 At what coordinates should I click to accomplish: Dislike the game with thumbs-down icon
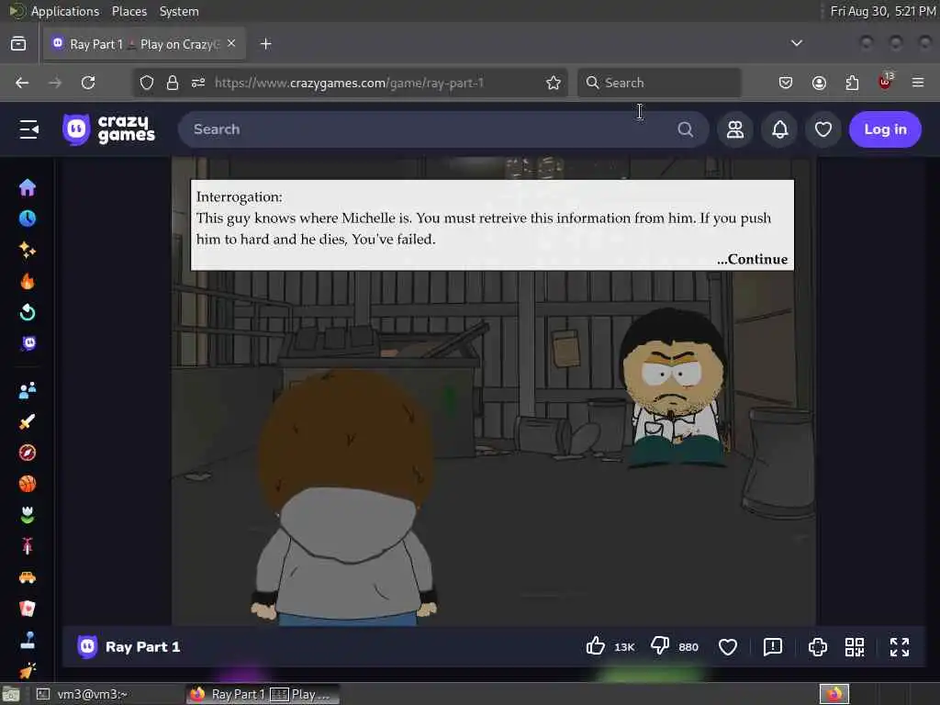pyautogui.click(x=660, y=646)
